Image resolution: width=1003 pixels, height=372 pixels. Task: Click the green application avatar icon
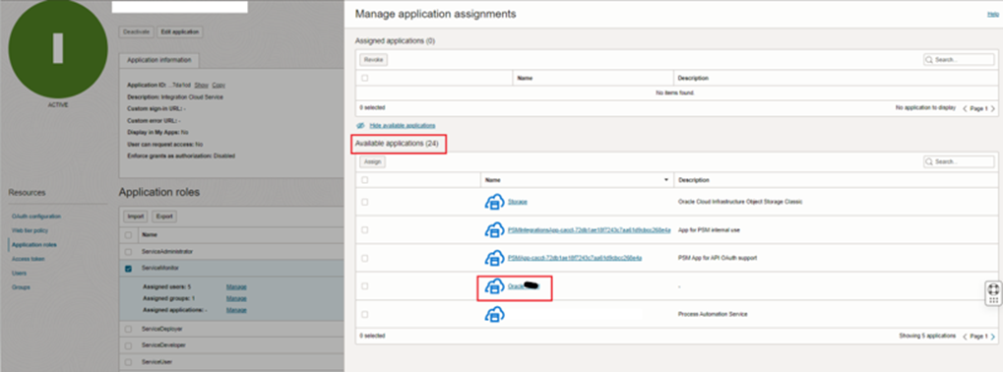point(57,48)
